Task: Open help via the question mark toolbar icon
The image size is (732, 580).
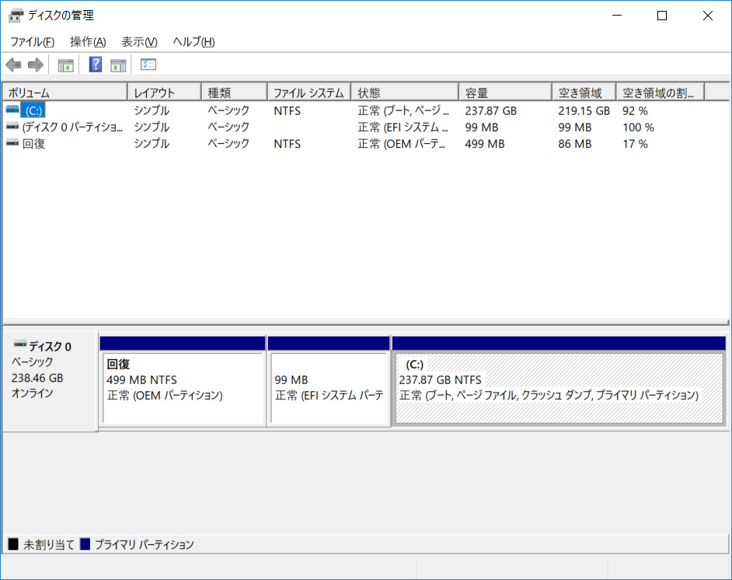Action: (95, 65)
